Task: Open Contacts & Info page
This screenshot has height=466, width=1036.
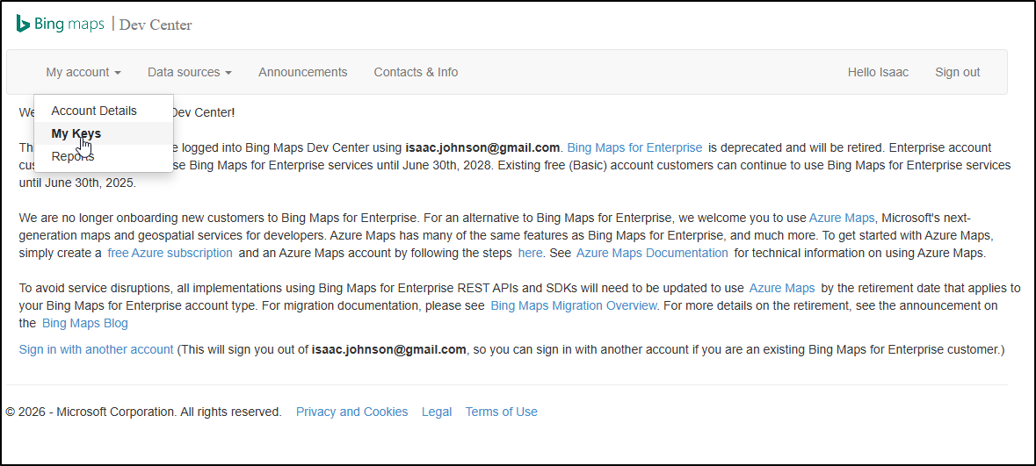Action: tap(416, 72)
